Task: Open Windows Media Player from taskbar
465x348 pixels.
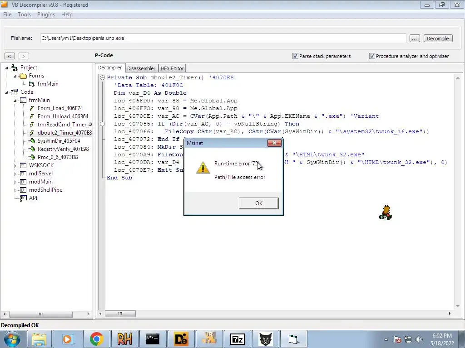Action: (67, 339)
